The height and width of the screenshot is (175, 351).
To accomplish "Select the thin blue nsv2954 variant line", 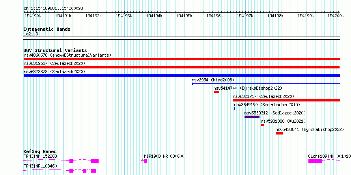I will point(266,84).
